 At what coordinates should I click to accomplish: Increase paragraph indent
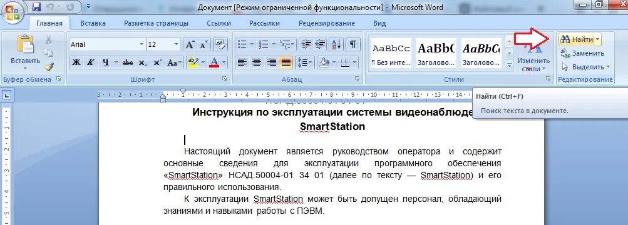point(321,44)
